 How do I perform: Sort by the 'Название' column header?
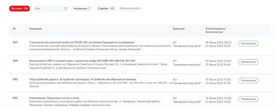(x=36, y=28)
